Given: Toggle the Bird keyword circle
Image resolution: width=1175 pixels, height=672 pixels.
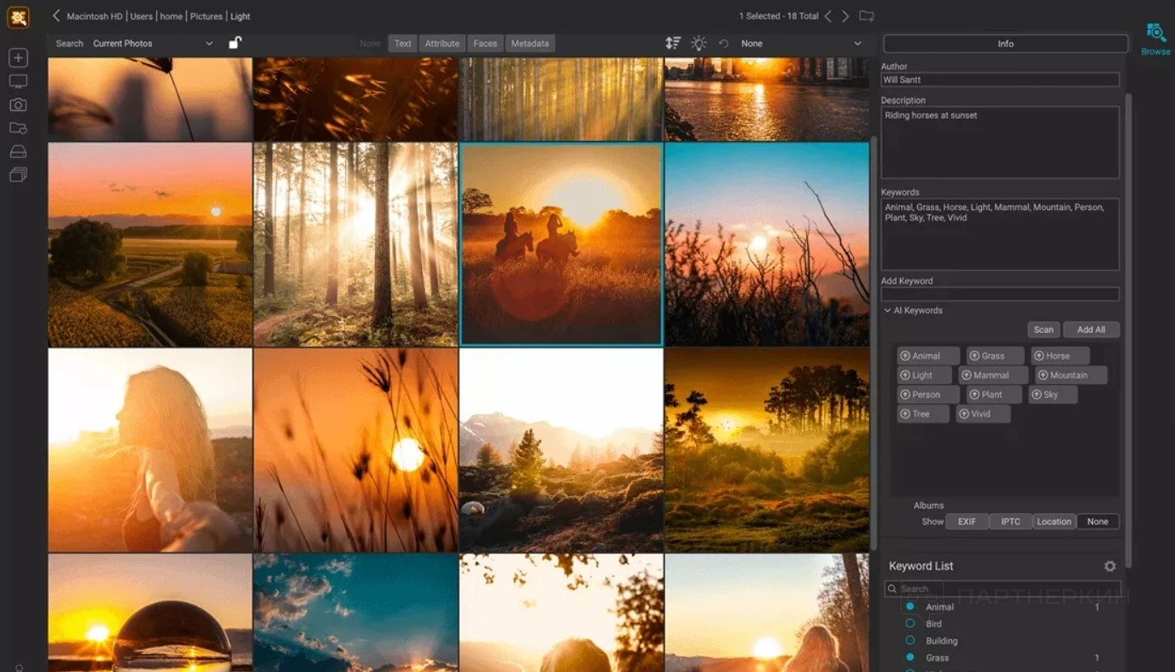Looking at the screenshot, I should point(910,623).
